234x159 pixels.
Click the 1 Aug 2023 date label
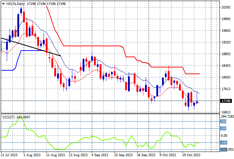pos(32,155)
